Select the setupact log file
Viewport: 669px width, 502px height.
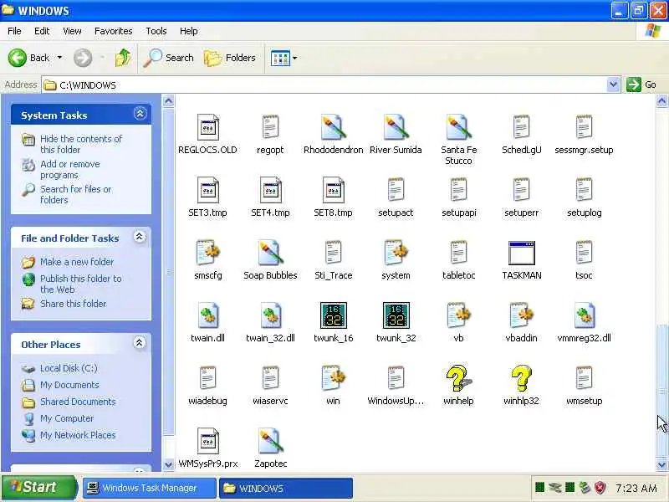tap(396, 190)
